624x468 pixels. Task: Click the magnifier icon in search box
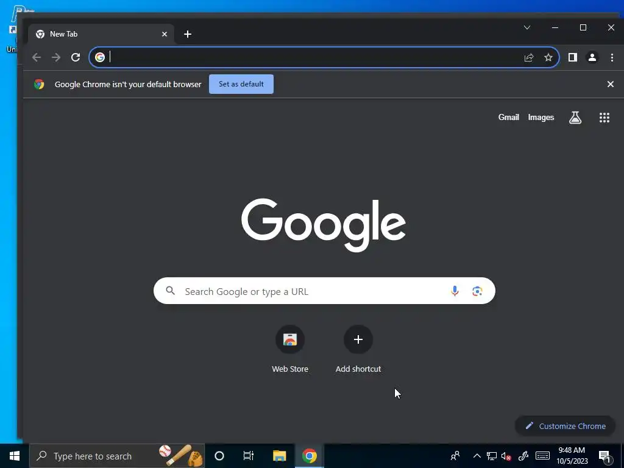[171, 291]
